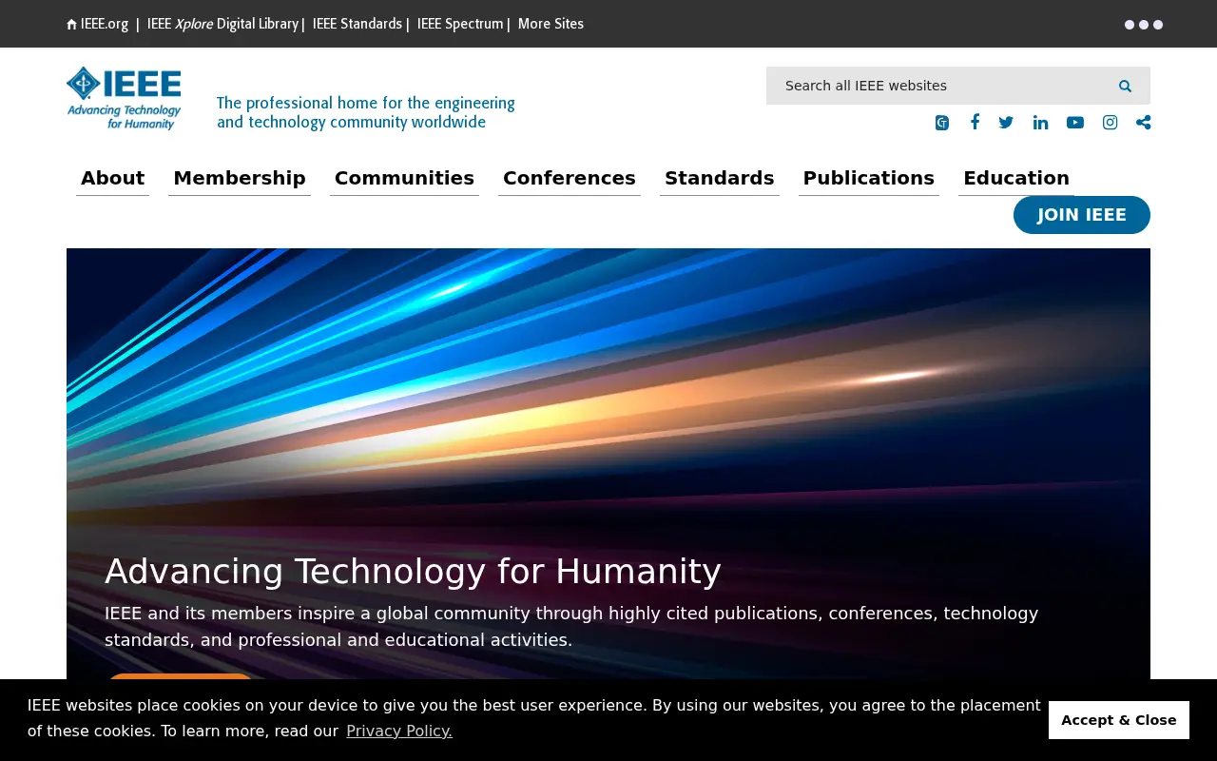Expand More Sites in the top bar

pos(551,24)
